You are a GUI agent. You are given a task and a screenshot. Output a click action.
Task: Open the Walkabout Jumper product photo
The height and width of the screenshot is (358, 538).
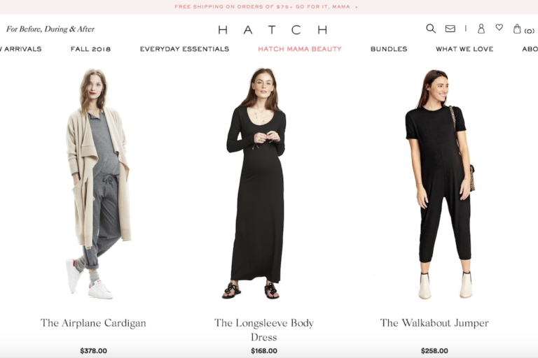[x=440, y=185]
